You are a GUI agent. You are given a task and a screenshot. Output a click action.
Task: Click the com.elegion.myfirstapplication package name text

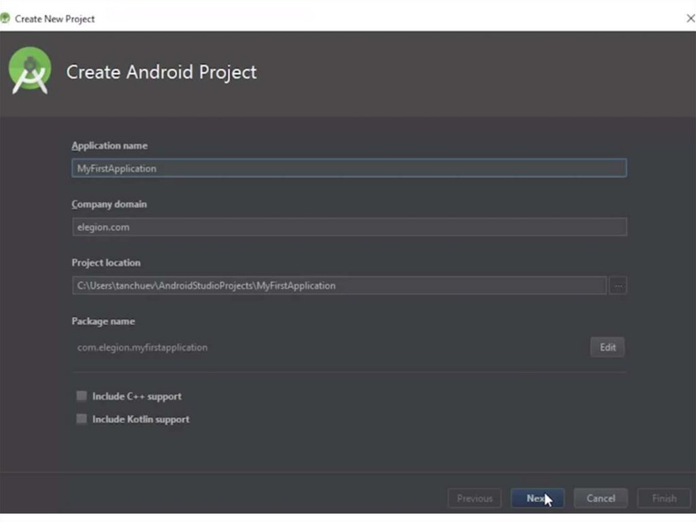(x=143, y=347)
